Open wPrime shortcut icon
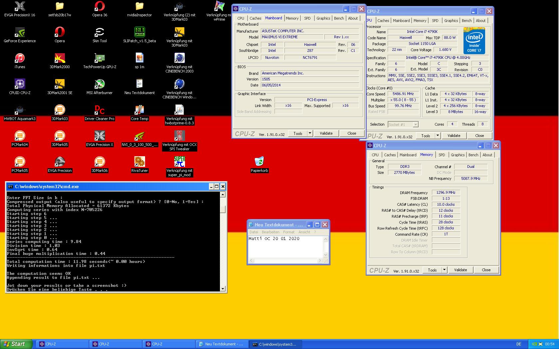Image resolution: width=559 pixels, height=349 pixels. pos(219,11)
